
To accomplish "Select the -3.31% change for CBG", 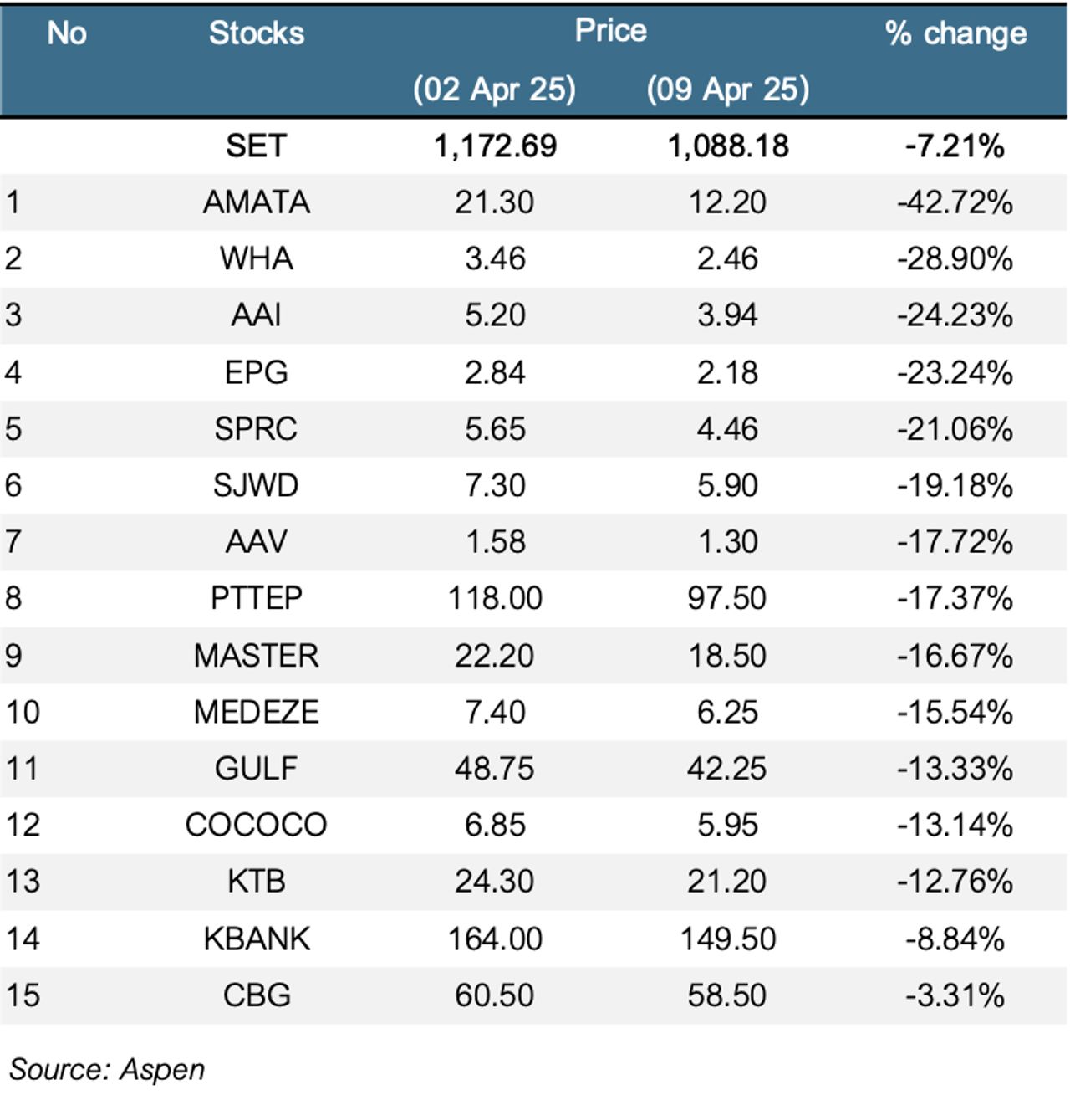I will pos(955,995).
